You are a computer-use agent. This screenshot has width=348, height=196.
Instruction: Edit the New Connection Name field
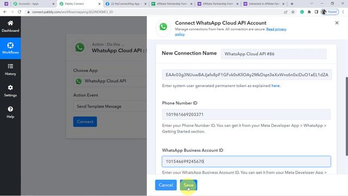(274, 54)
